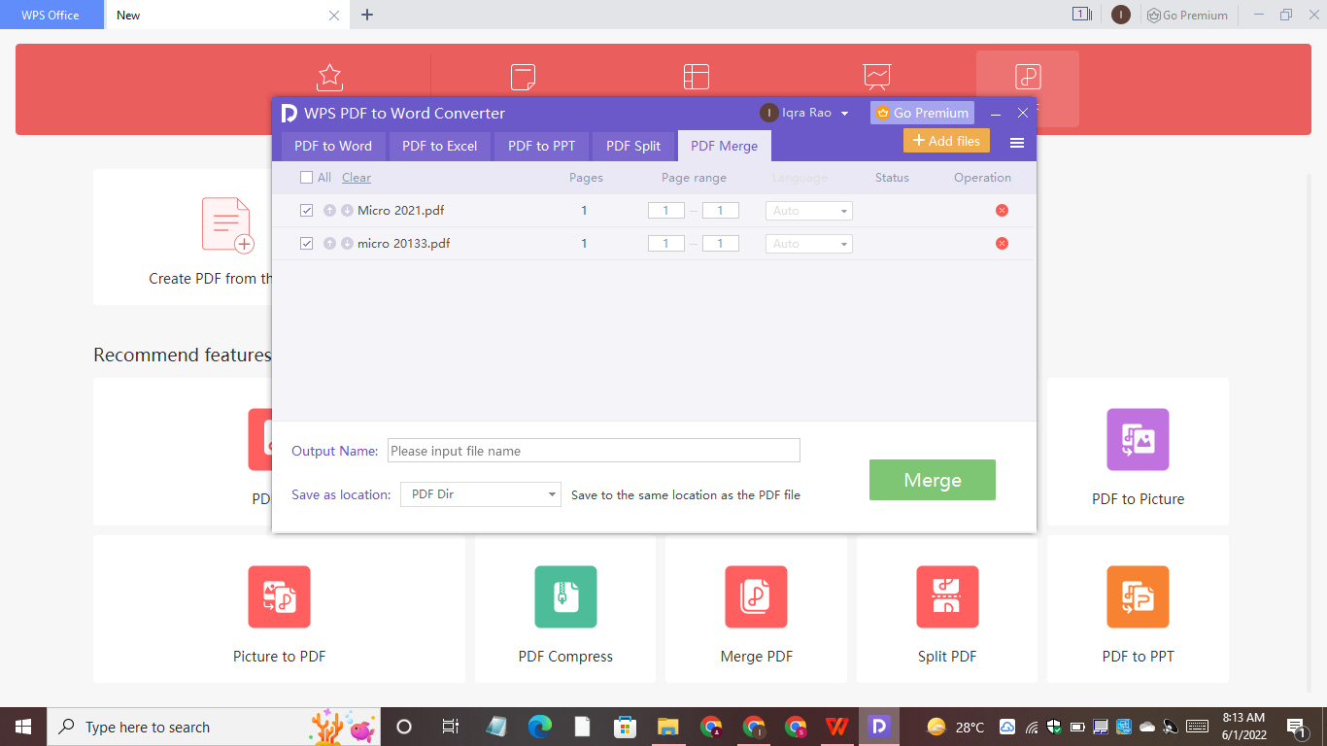This screenshot has width=1327, height=746.
Task: Remove Micro 2021.pdf using the red delete icon
Action: tap(1002, 211)
